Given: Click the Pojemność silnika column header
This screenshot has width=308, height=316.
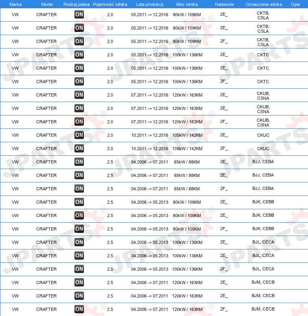Looking at the screenshot, I should point(110,4).
